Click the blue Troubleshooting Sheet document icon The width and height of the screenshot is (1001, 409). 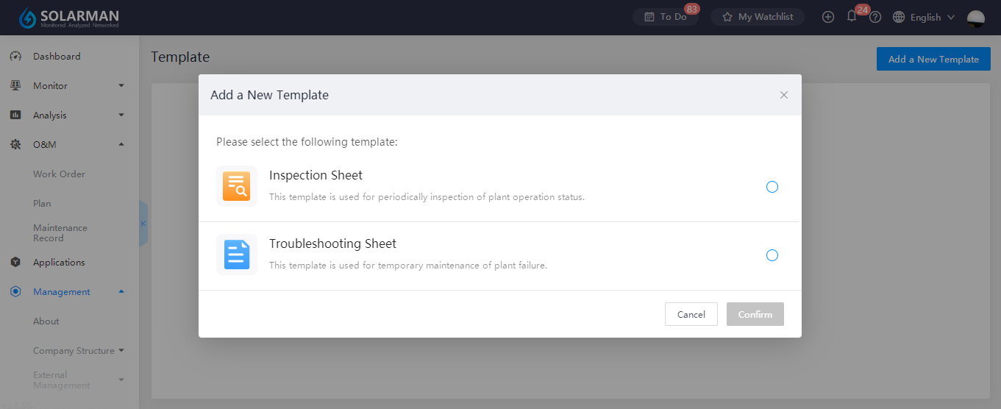(237, 255)
